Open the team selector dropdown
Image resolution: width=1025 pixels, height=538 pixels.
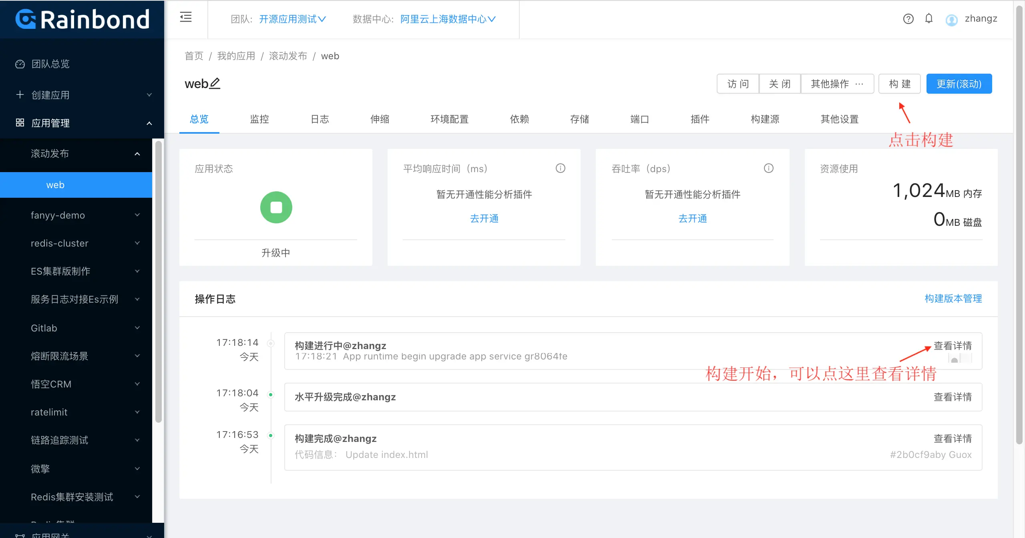292,19
